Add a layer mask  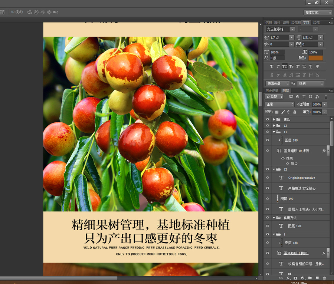(x=295, y=278)
